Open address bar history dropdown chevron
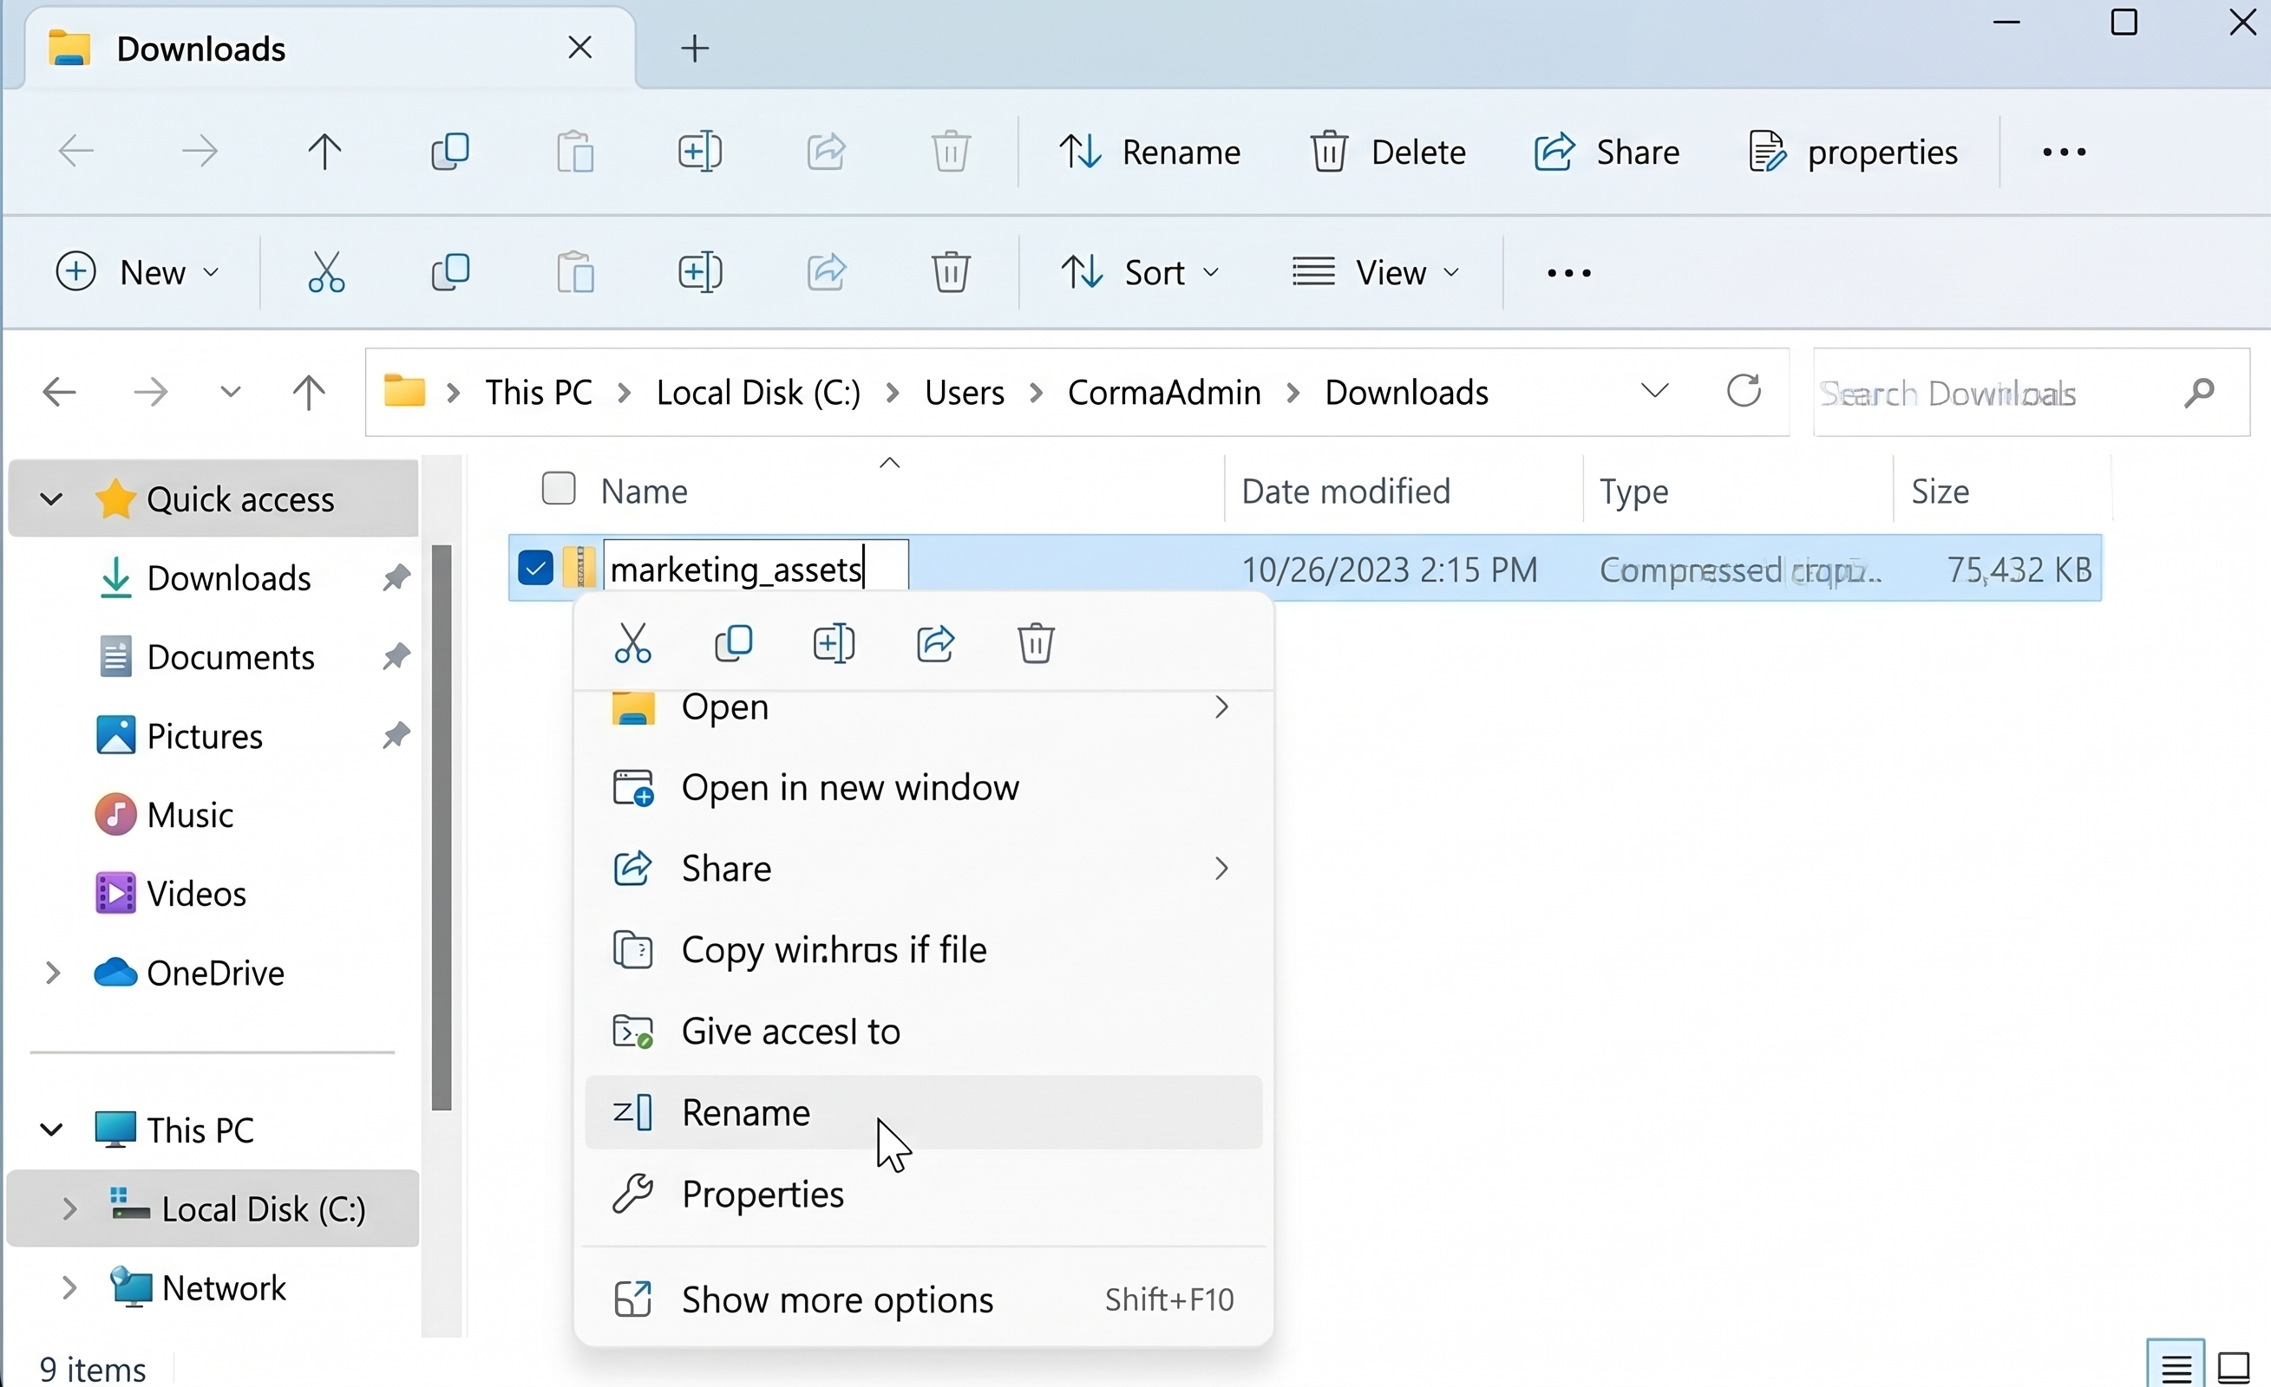 (x=1655, y=392)
